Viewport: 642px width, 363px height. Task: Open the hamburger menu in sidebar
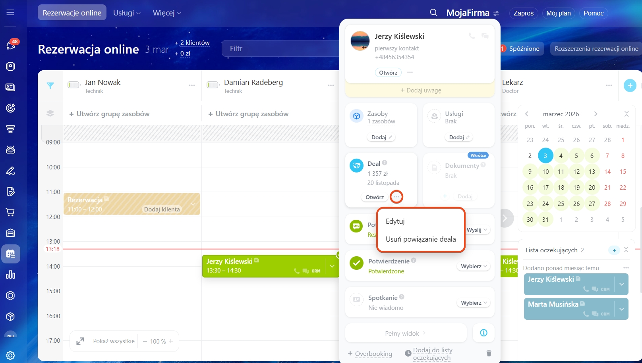pyautogui.click(x=10, y=13)
